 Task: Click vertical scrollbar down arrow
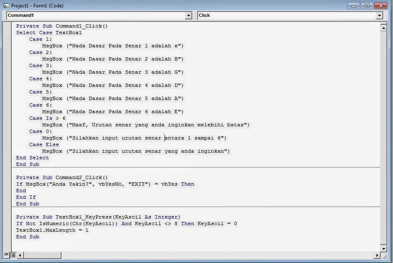(384, 249)
